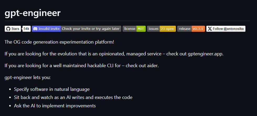
Task: Click 'Follow @antonosika' badge text
Action: (228, 29)
